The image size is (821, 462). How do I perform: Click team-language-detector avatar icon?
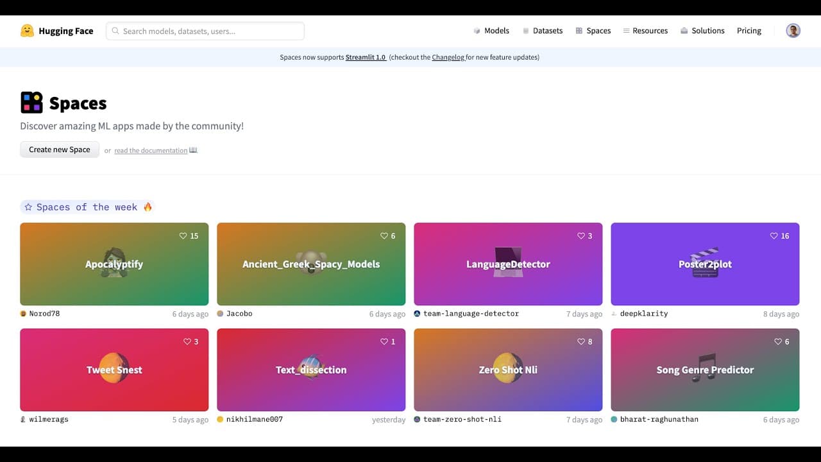(x=417, y=314)
